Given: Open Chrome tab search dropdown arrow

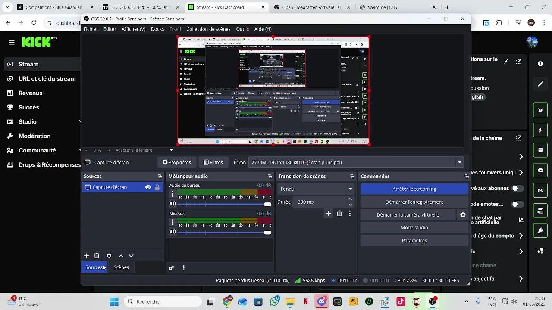Looking at the screenshot, I should click(7, 7).
